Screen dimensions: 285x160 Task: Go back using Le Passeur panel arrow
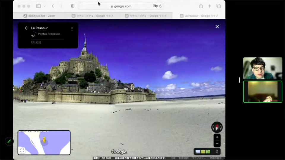(x=26, y=28)
